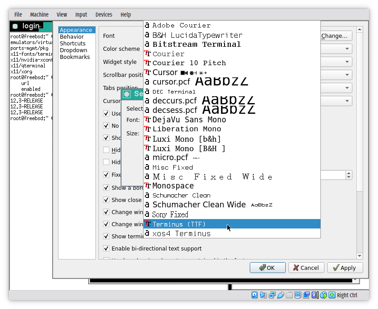
Task: Toggle the Show a border checkbox
Action: (106, 188)
